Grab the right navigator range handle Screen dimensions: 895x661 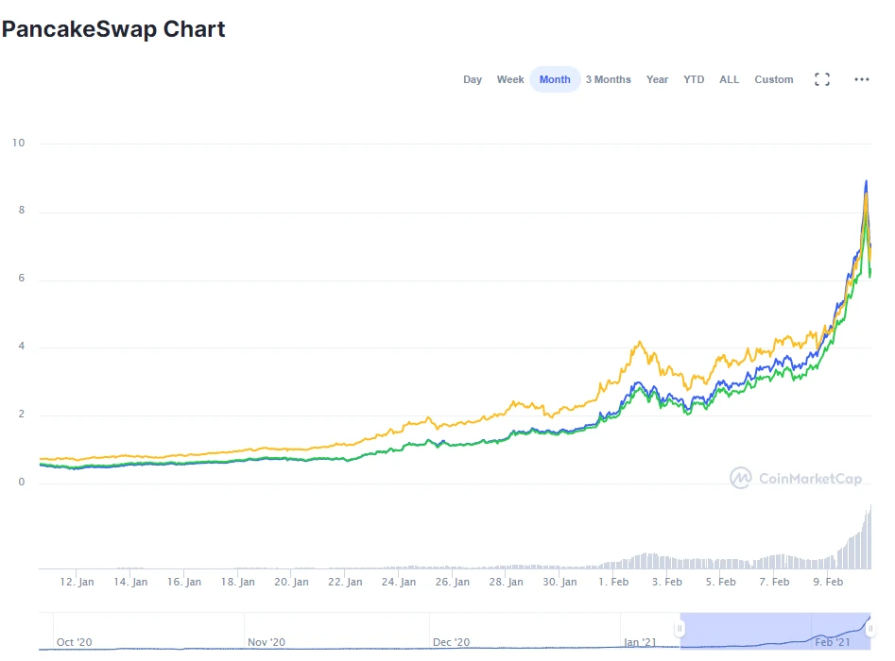pos(870,629)
